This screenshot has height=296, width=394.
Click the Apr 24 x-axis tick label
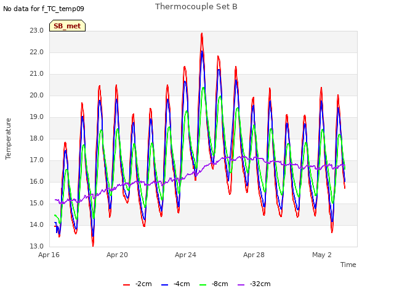click(x=185, y=255)
